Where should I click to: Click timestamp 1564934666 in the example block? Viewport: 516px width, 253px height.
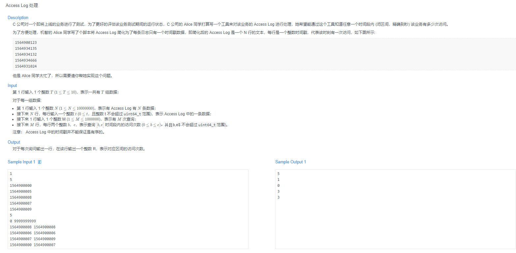coord(26,60)
